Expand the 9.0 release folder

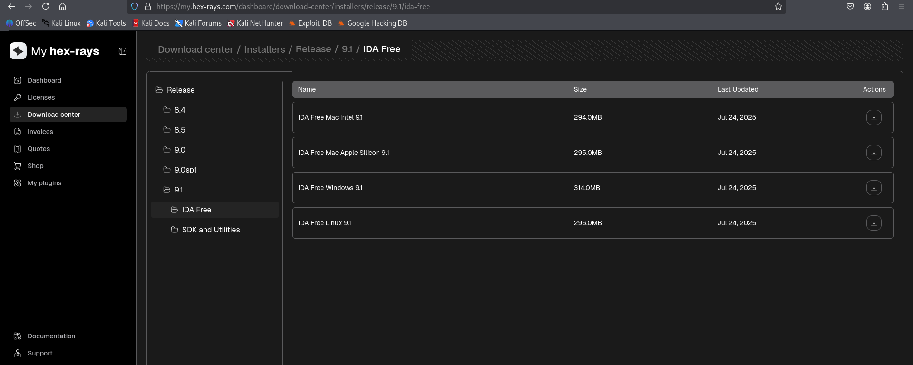(x=174, y=150)
